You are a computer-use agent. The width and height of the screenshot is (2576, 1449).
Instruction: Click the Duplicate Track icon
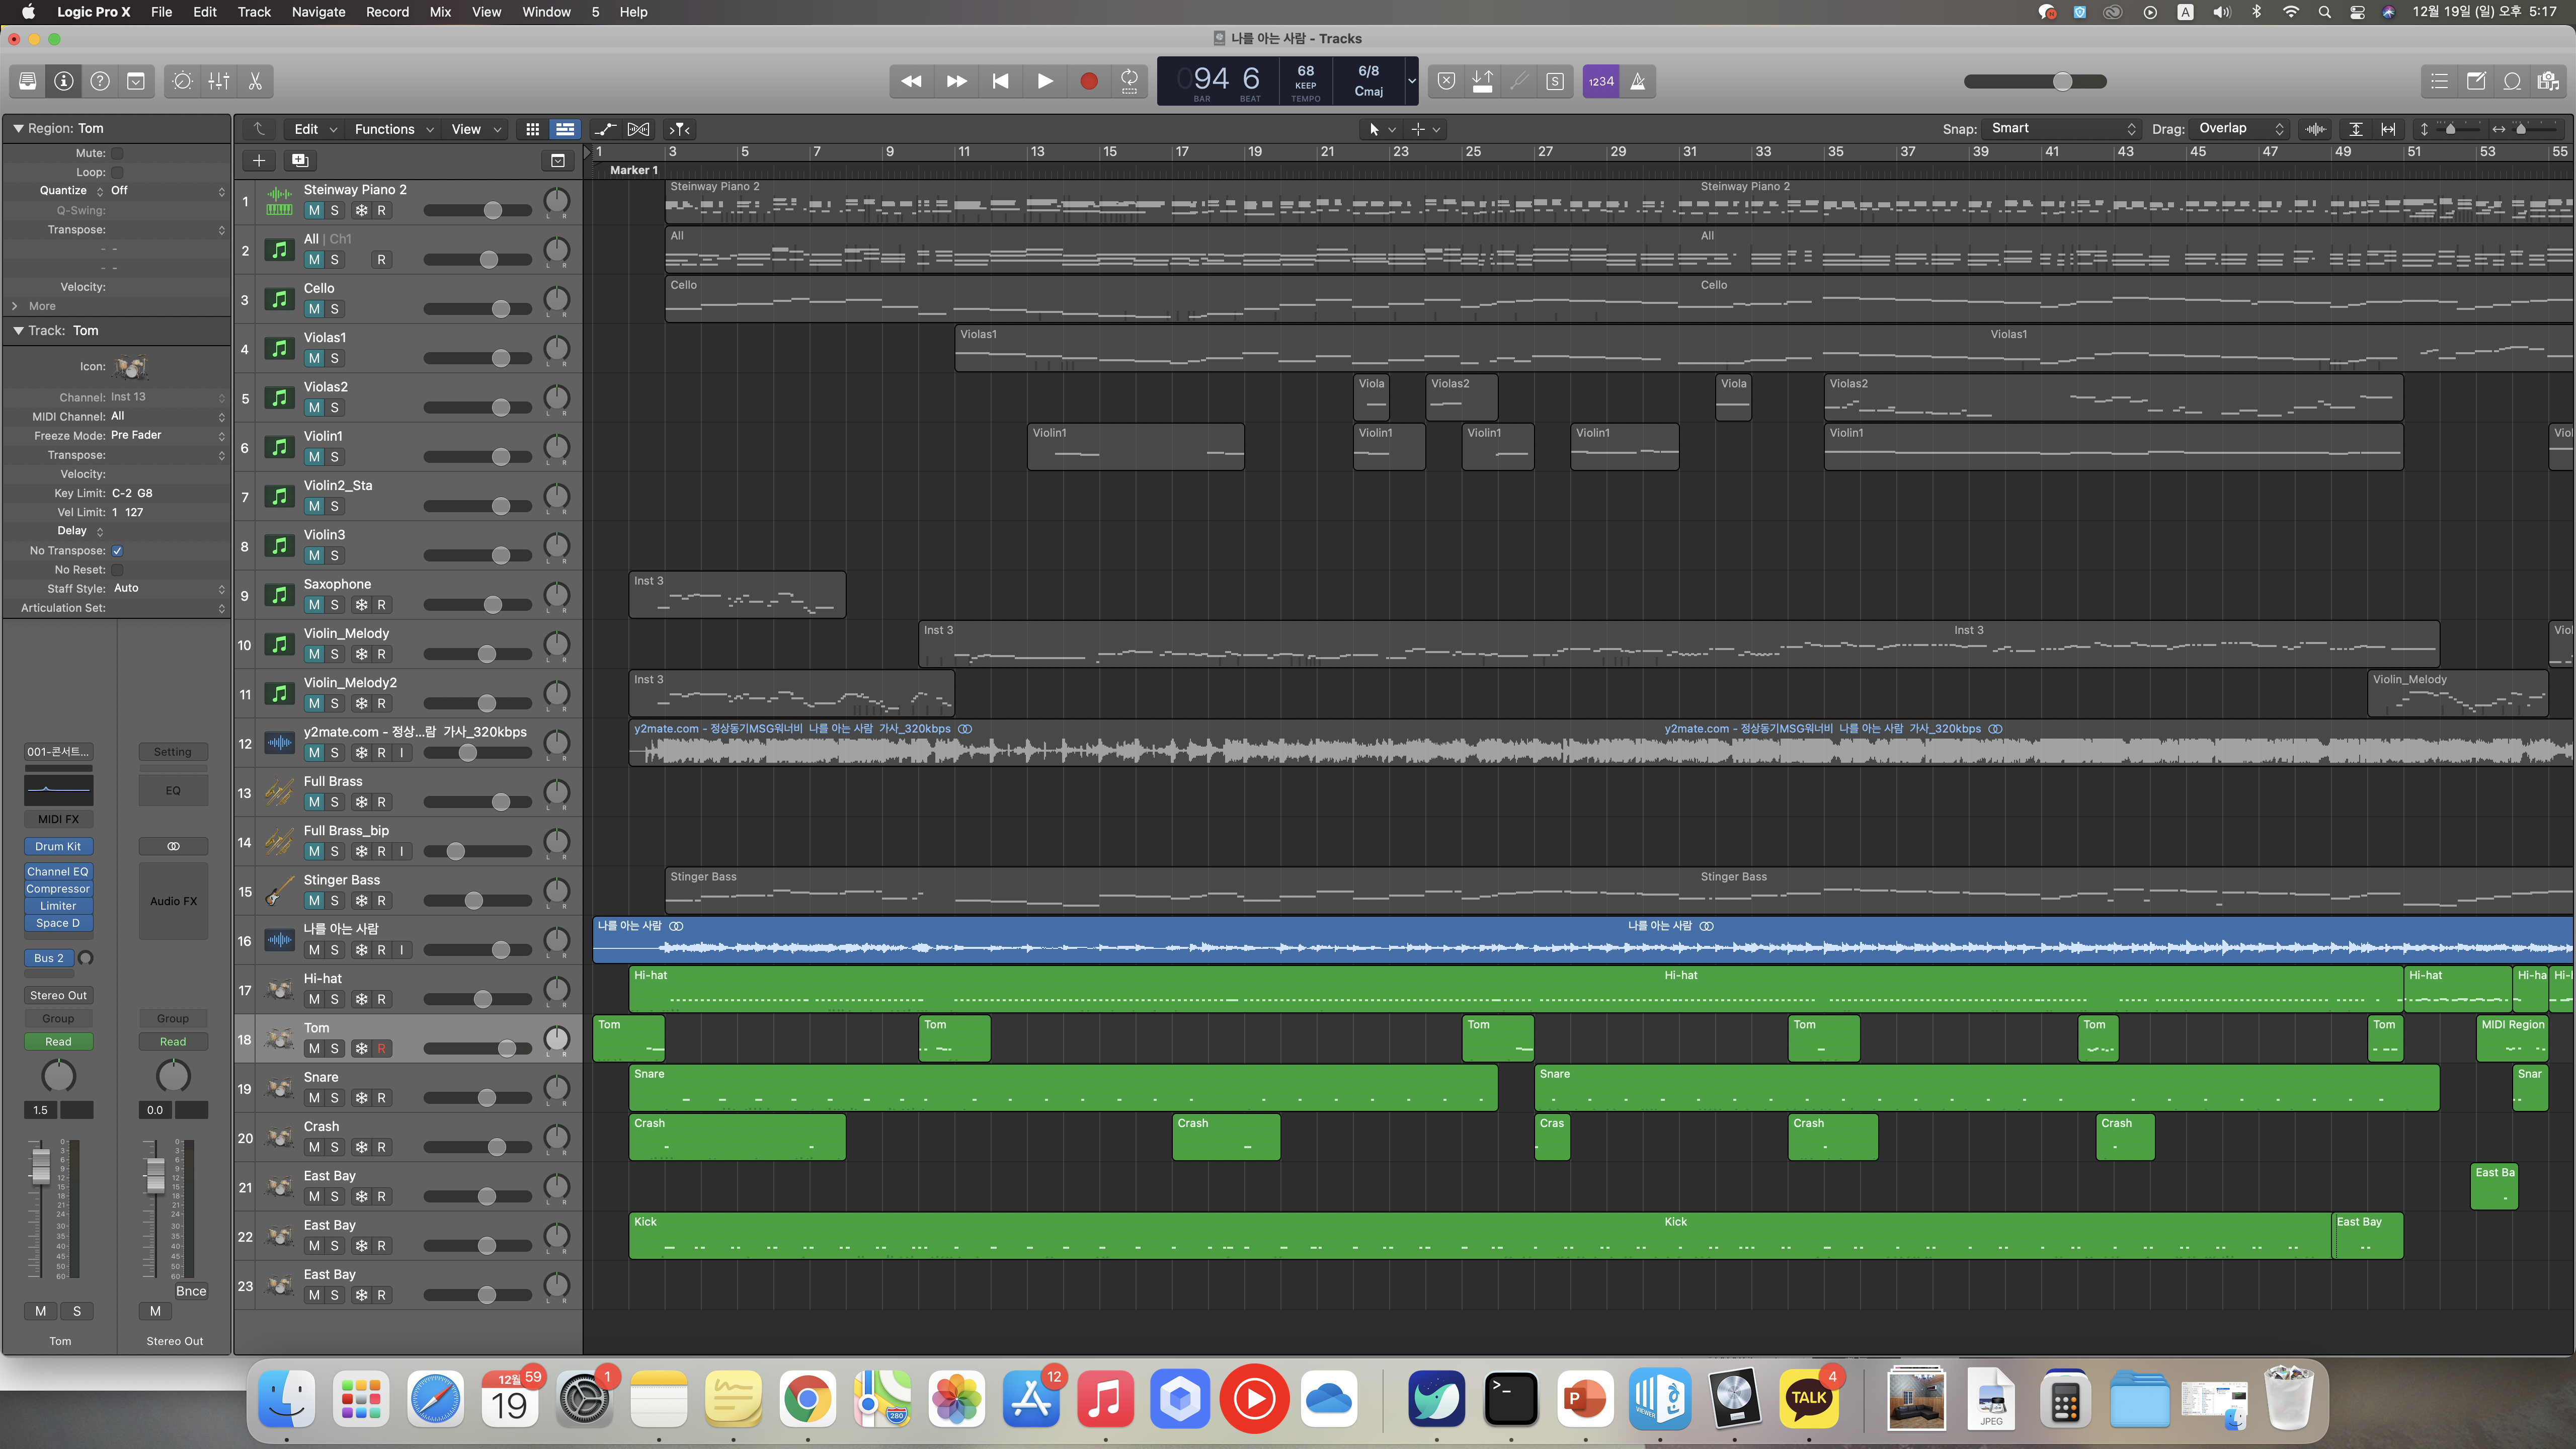pyautogui.click(x=300, y=160)
